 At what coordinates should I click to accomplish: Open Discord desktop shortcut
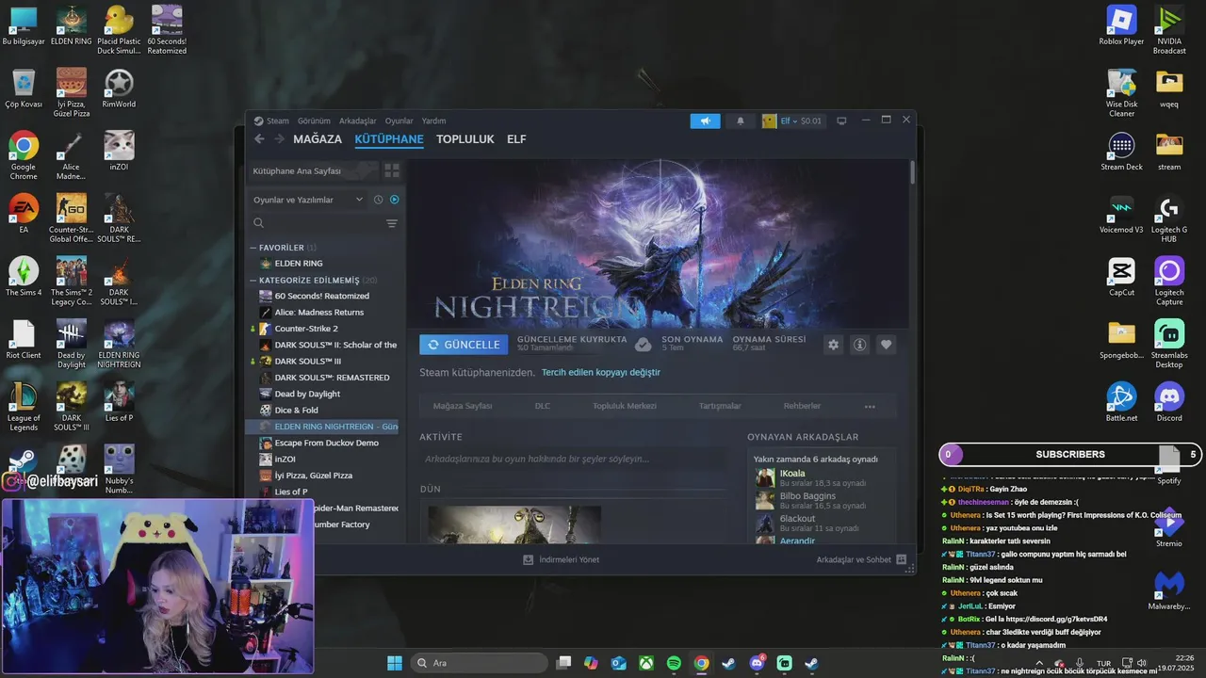(x=1169, y=402)
